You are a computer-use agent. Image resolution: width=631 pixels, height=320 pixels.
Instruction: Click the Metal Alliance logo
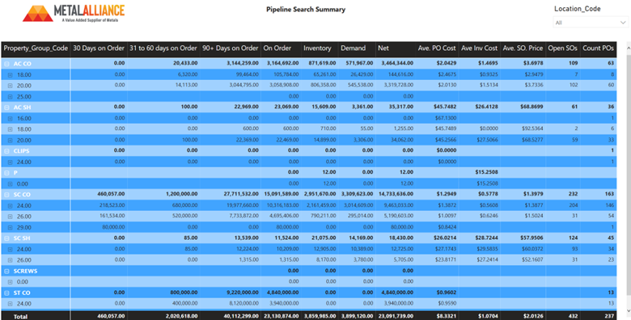pos(74,13)
